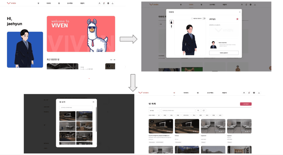Open the second lecture hall room card
The width and height of the screenshot is (283, 155).
click(x=187, y=126)
